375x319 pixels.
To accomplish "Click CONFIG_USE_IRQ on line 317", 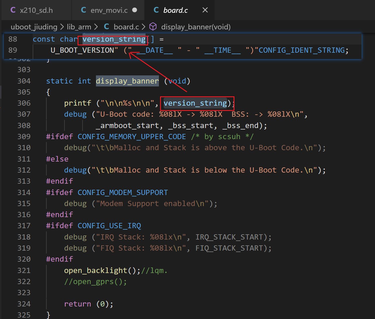I will [x=109, y=226].
